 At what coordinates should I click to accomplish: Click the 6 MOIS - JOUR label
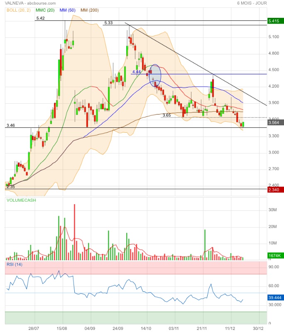tap(252, 3)
